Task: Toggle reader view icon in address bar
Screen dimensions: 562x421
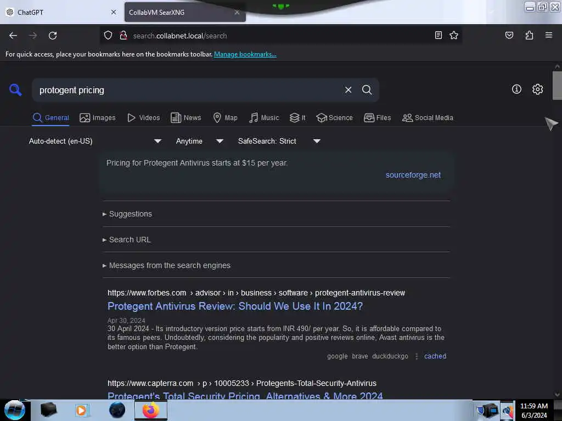Action: point(439,35)
